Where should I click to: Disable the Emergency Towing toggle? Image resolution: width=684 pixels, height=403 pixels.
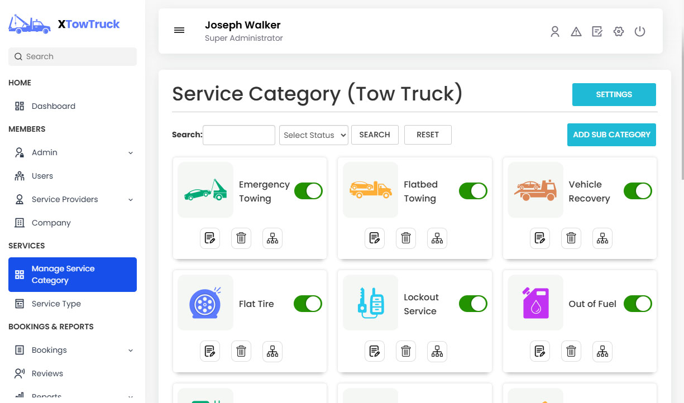pos(308,191)
